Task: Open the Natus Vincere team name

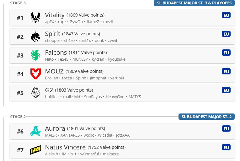Action: point(65,147)
